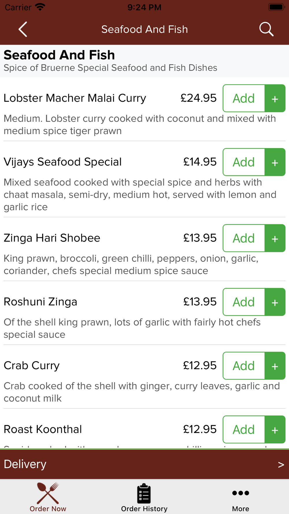Switch to the Order History tab
The image size is (289, 514).
[x=144, y=497]
